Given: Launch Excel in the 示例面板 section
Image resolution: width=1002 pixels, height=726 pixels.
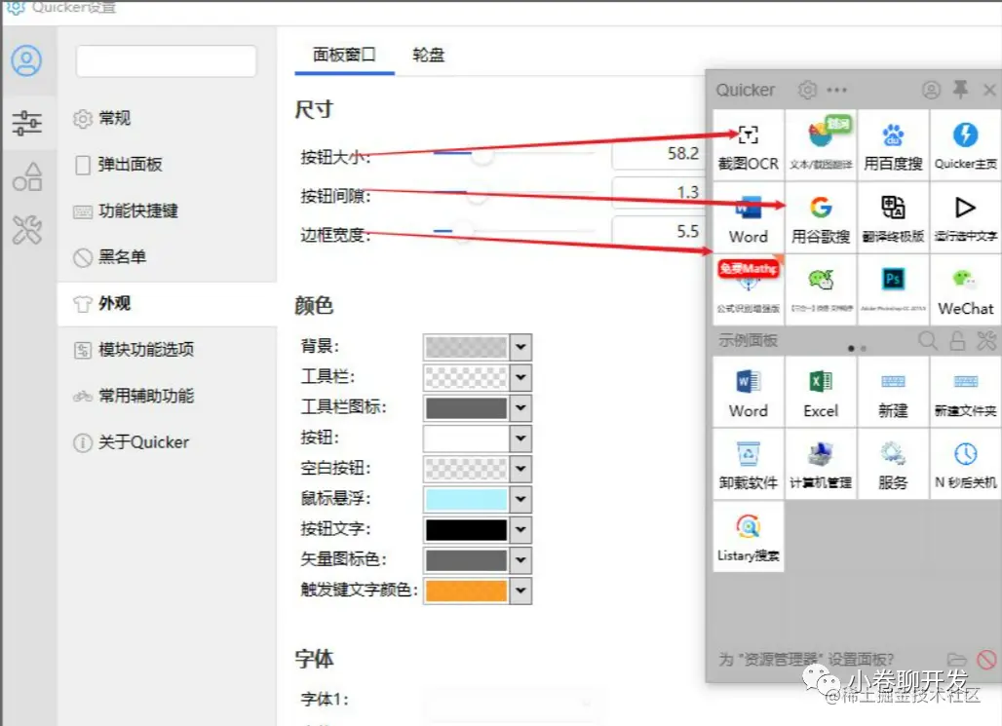Looking at the screenshot, I should [821, 392].
